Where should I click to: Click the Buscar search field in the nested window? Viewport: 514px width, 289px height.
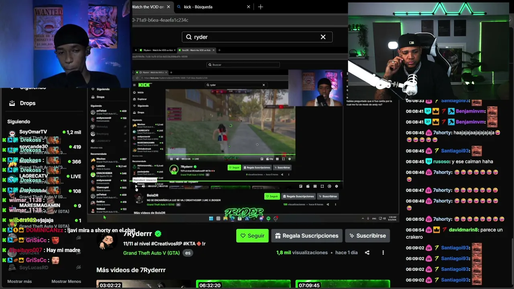243,65
